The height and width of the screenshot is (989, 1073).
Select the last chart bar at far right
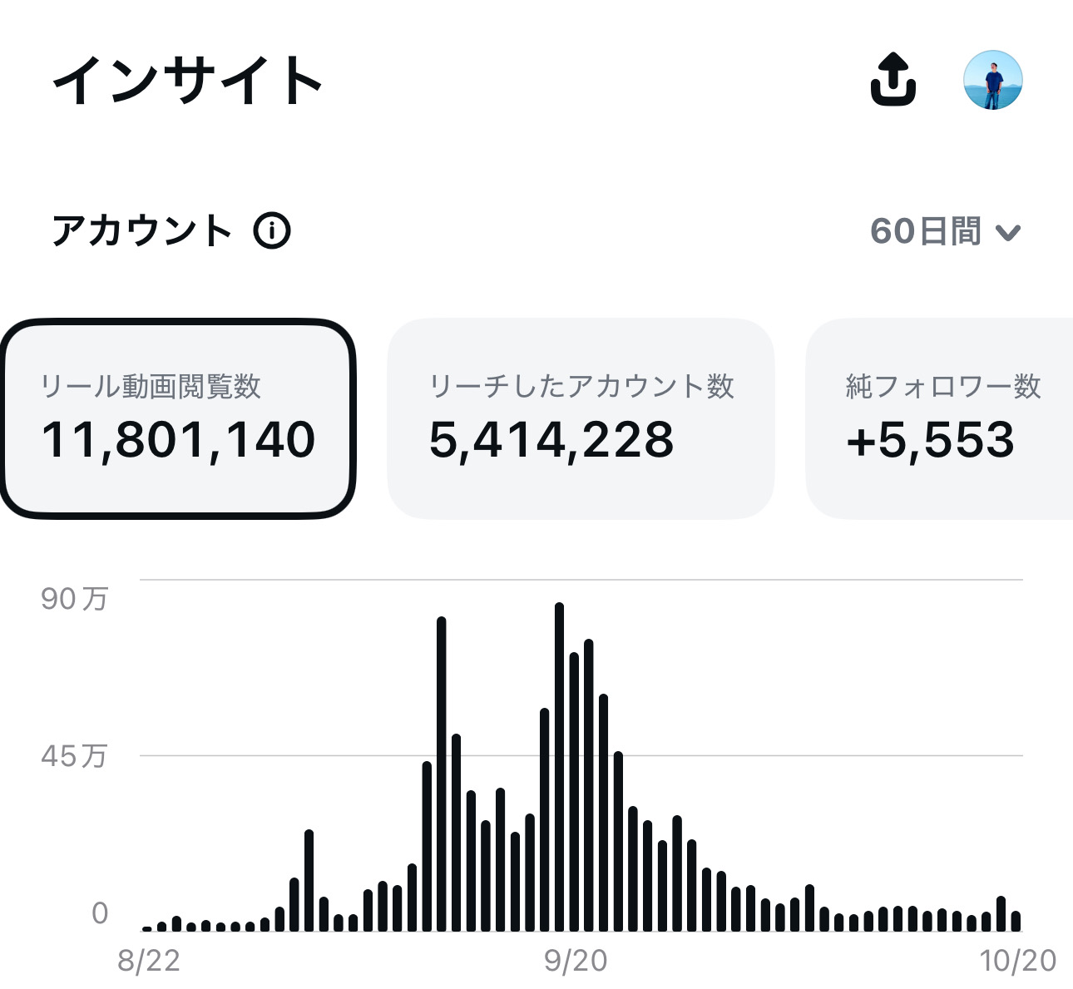click(x=1016, y=921)
